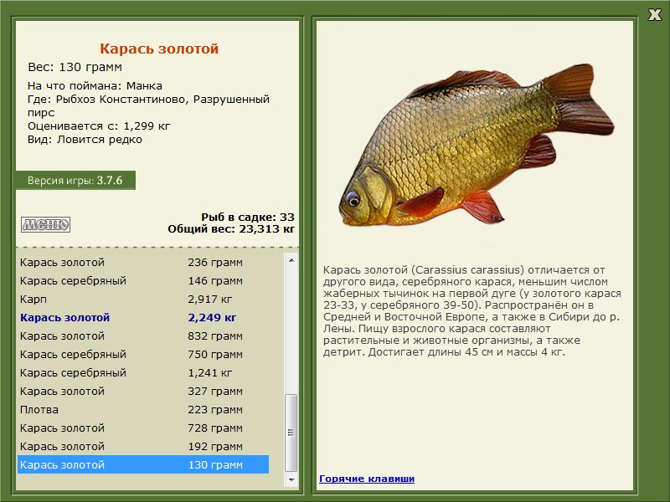This screenshot has width=670, height=502.
Task: Pick Карась серебряный 1,241 кг row
Action: tap(142, 373)
